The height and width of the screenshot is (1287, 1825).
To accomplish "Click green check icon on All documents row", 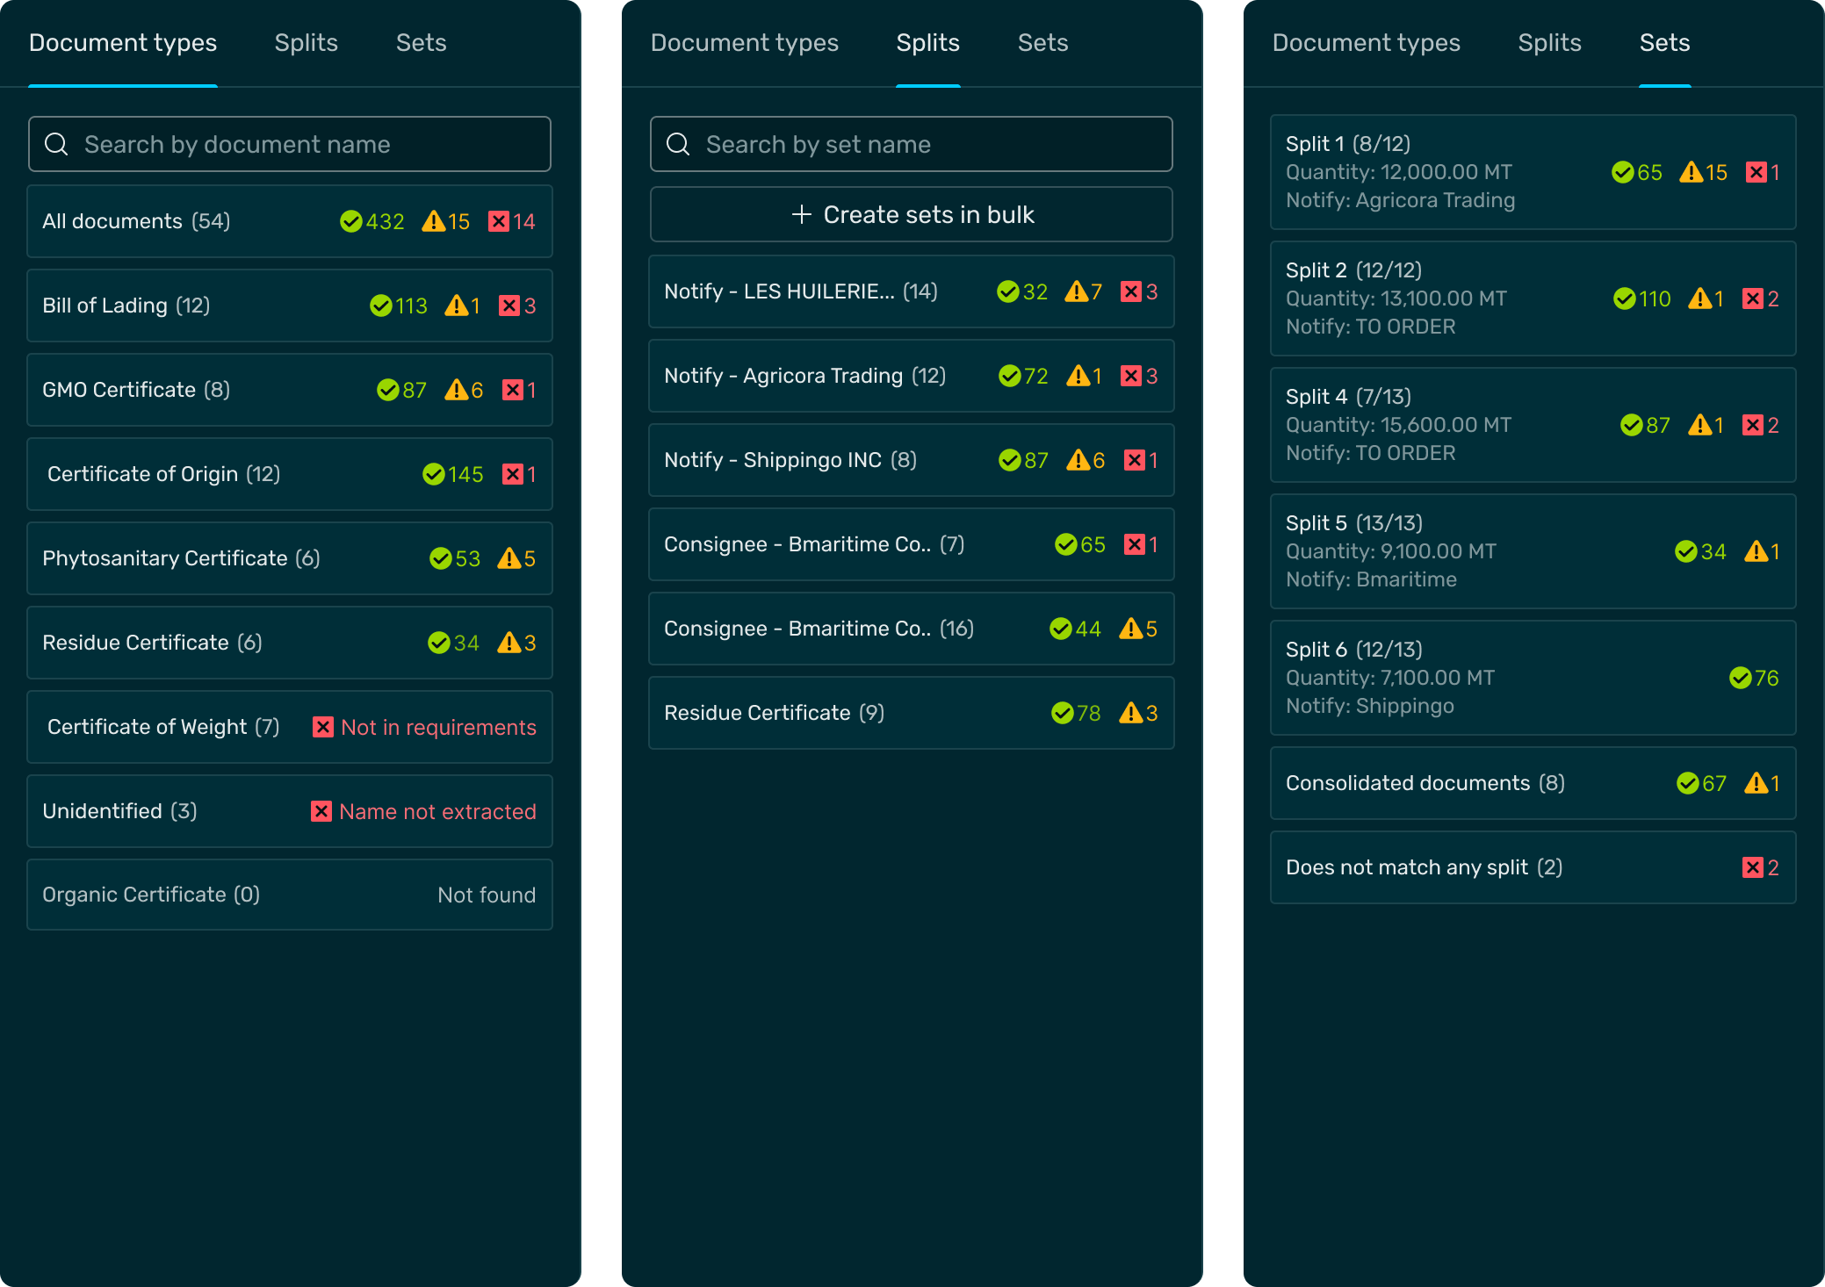I will tap(351, 221).
